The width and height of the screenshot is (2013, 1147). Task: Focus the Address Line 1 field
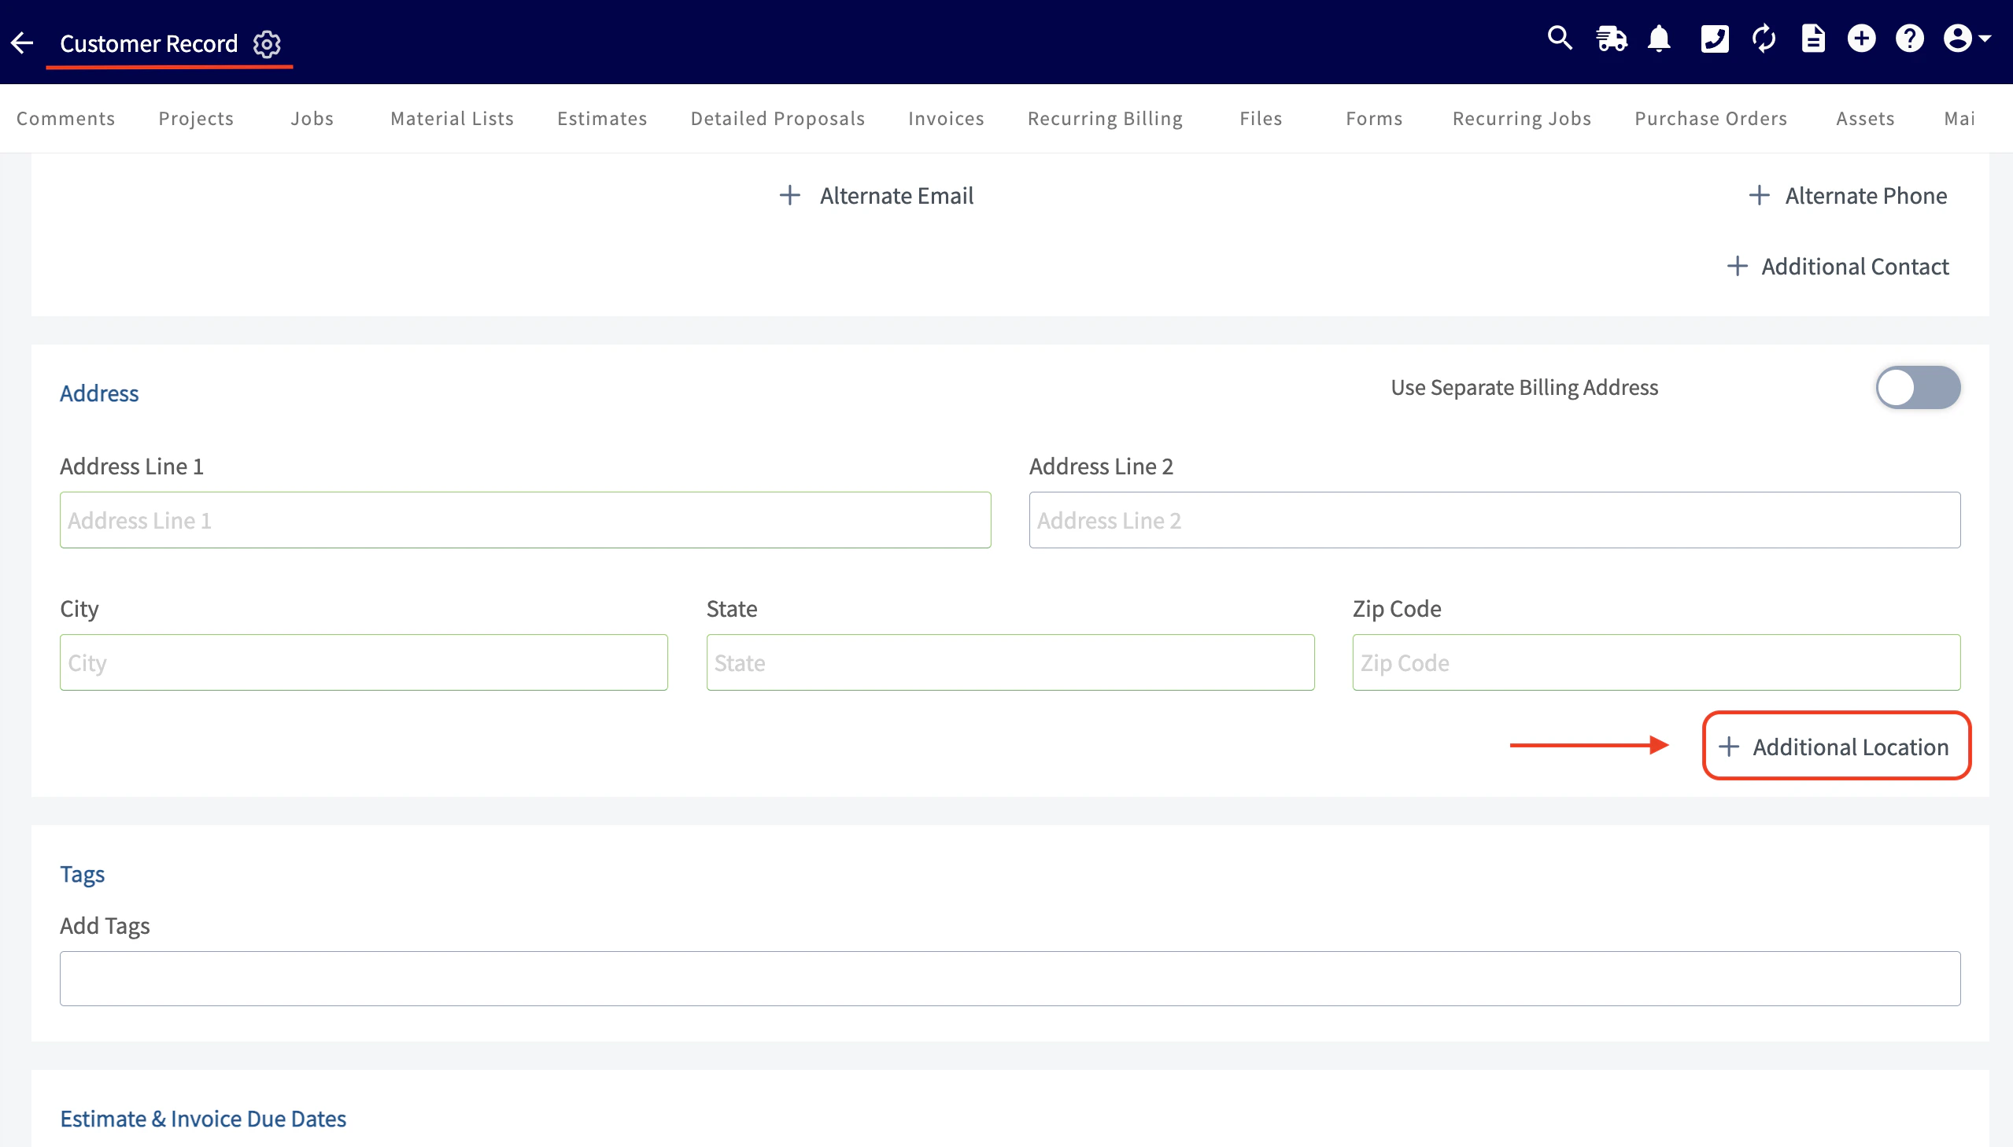click(x=526, y=520)
